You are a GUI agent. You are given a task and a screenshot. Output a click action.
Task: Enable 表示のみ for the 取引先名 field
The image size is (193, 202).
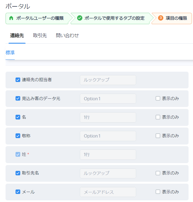[158, 173]
